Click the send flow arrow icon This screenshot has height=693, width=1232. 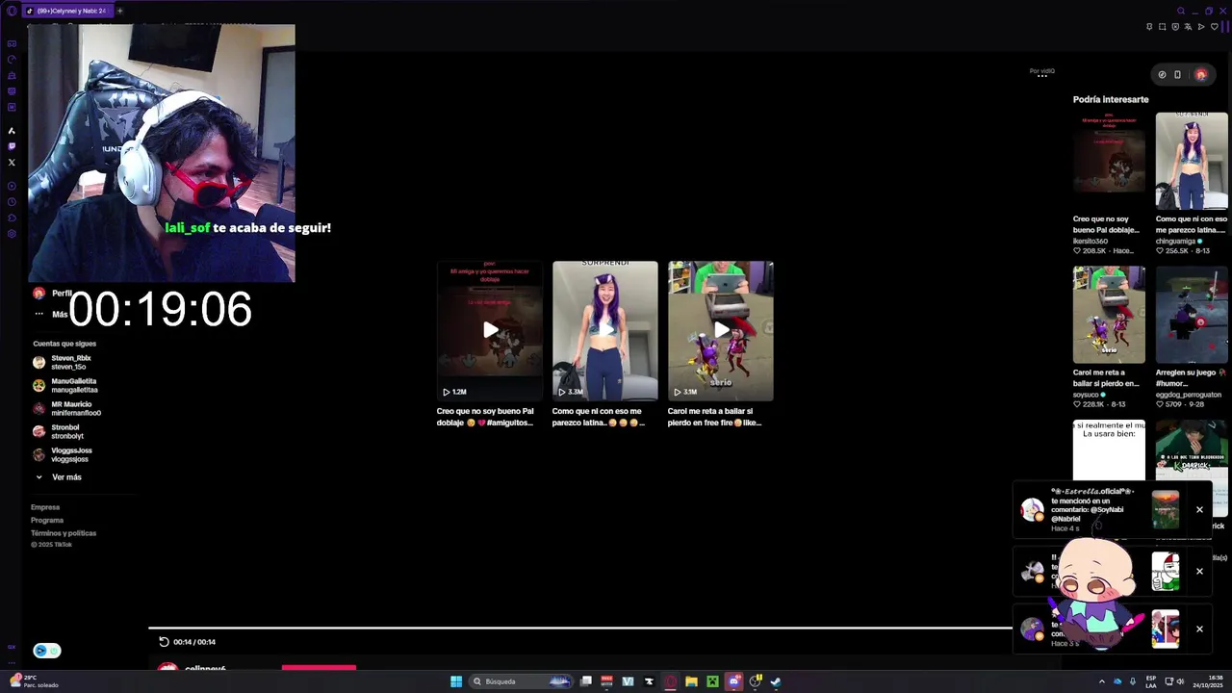(x=1201, y=27)
